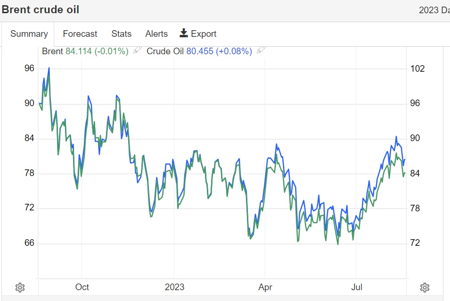
Task: Click the Brent crude oil page title
Action: click(x=41, y=9)
